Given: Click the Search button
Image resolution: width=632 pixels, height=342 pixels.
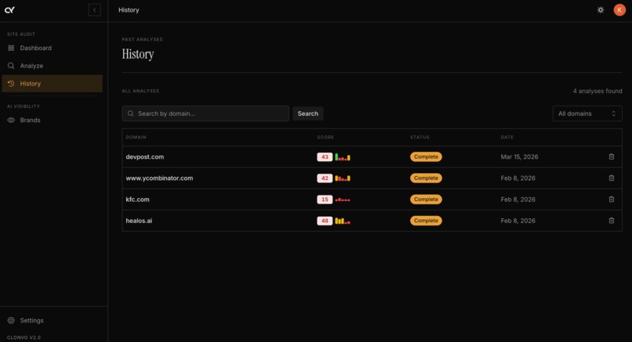Looking at the screenshot, I should [x=308, y=113].
